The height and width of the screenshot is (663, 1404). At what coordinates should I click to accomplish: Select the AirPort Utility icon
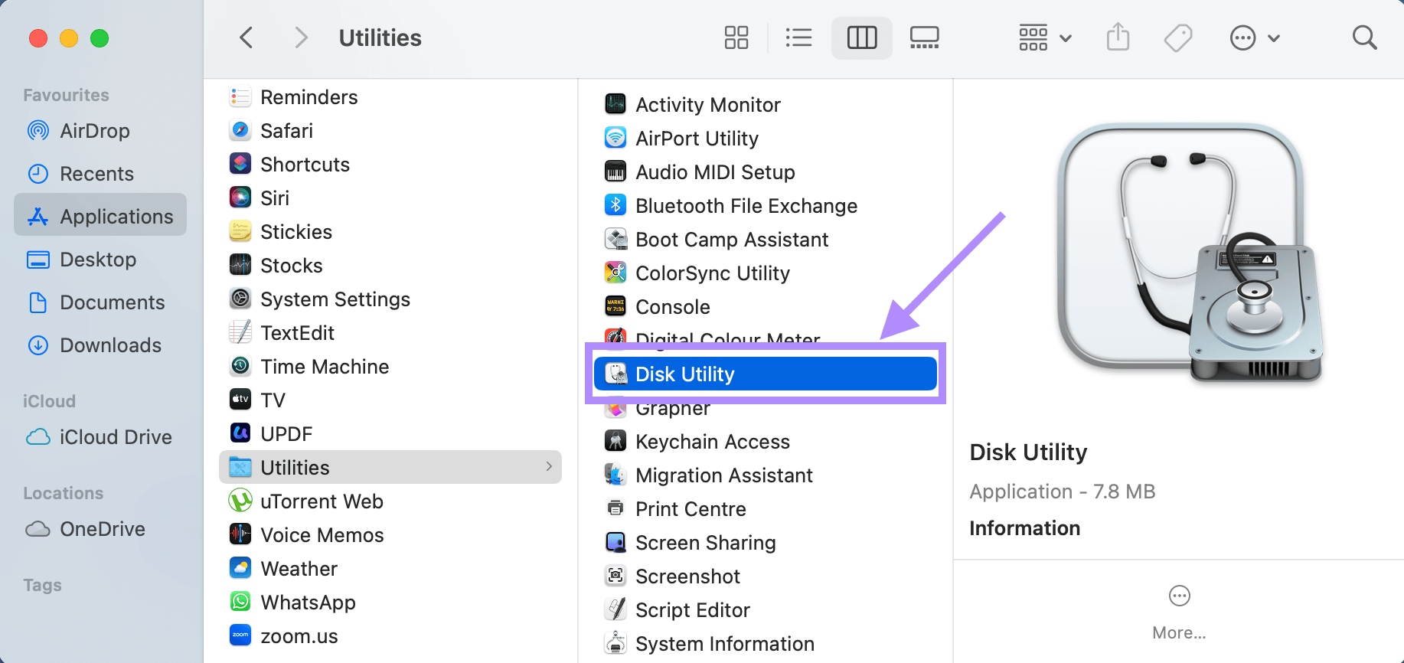(x=615, y=139)
